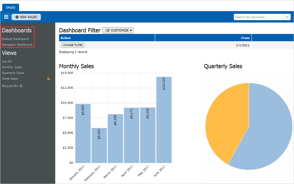The image size is (294, 184).
Task: Click the March 2011 bar labeled $8,105
Action: point(115,138)
